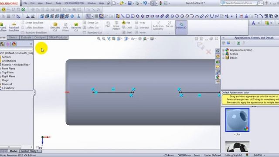Viewport: 279px width, 157px height.
Task: Click the Extruded Cut tool
Action: point(55,27)
